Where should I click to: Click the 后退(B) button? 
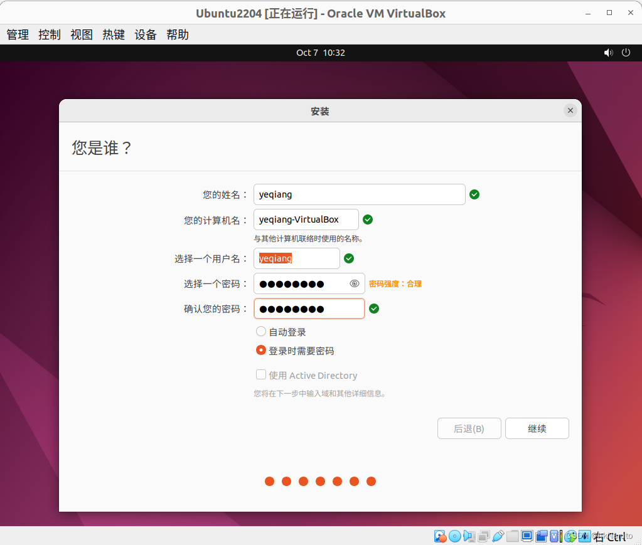pos(469,428)
